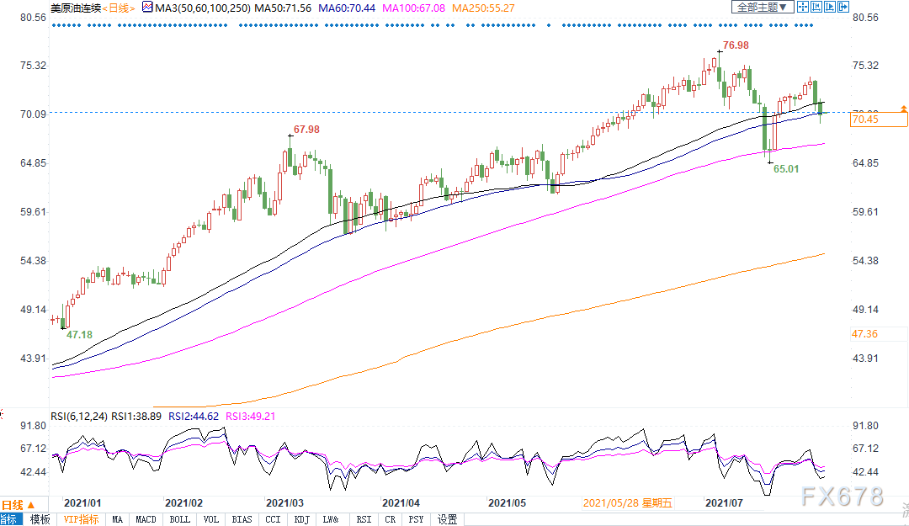The image size is (909, 526).
Task: Click the 指标 button at bottom left
Action: coord(12,519)
